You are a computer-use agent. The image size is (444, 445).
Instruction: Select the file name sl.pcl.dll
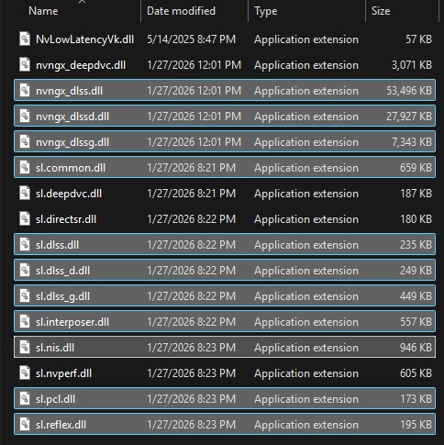point(55,399)
